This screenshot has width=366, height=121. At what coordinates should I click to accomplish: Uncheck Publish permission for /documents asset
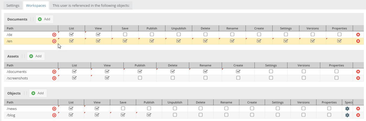click(140, 72)
